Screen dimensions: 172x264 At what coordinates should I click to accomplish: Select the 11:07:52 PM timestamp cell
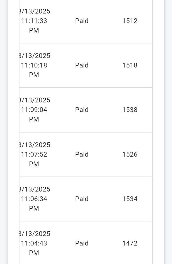[x=35, y=154]
